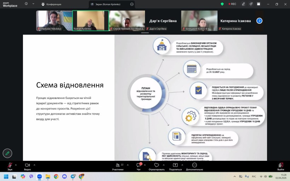Leave meeting with Выйти button
This screenshot has width=290, height=181.
(280, 167)
